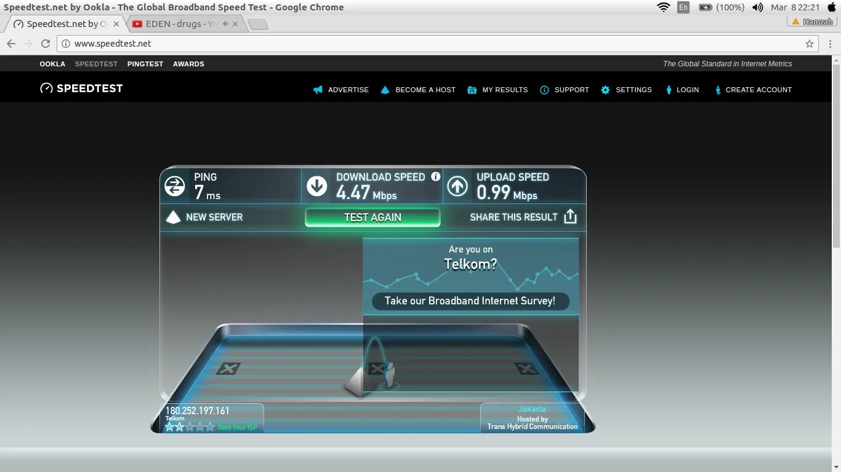Open the En keyboard layout indicator
The image size is (841, 472).
click(x=683, y=7)
